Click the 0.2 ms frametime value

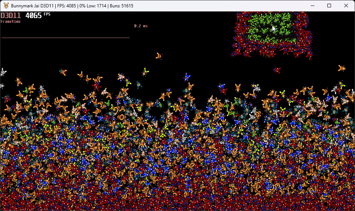141,26
